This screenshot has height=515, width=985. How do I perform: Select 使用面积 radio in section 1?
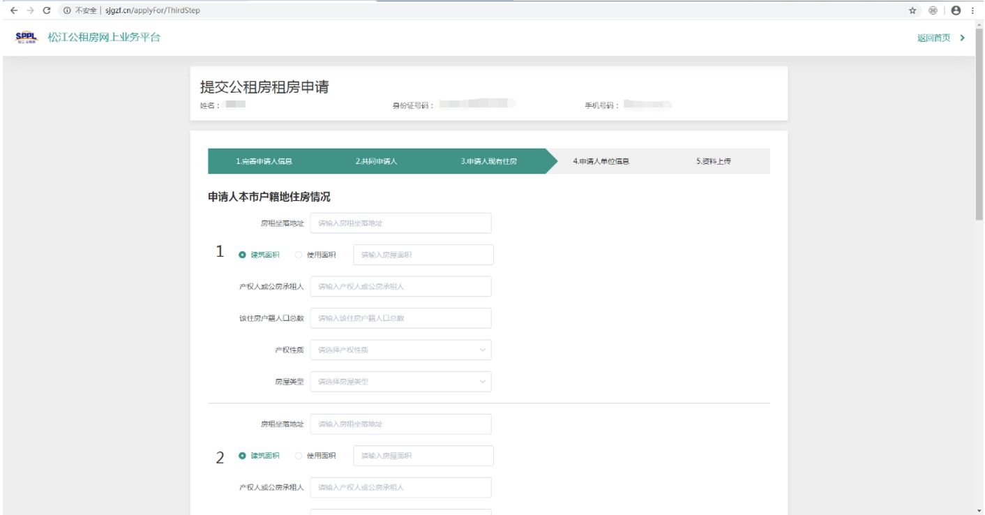click(x=299, y=255)
